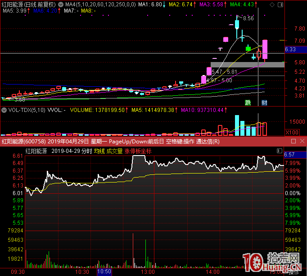Click the 5.80 price axis label
The image size is (307, 276).
(300, 62)
